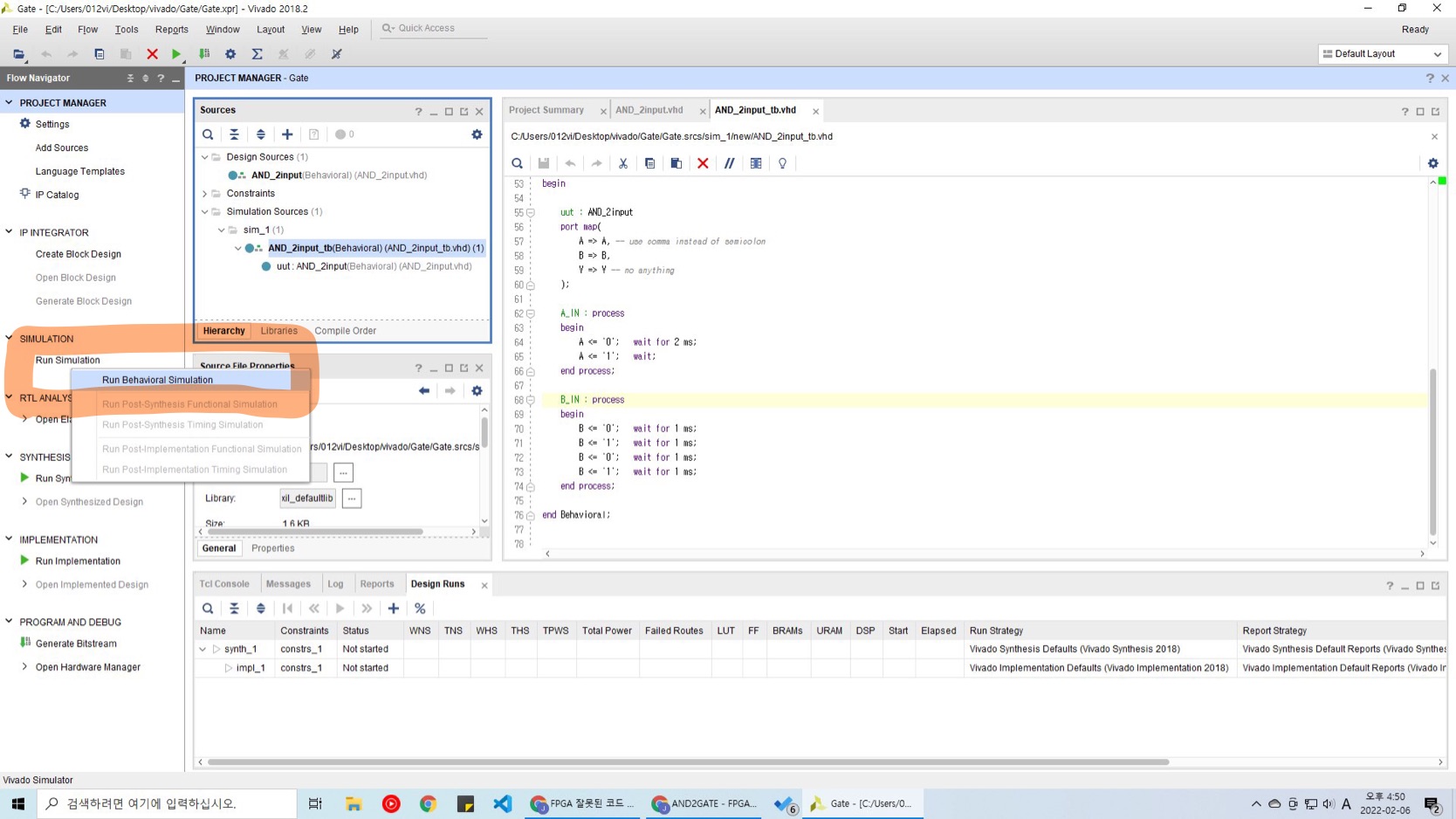Screen dimensions: 1456x819
Task: Click the editor vertical scrollbar
Action: 1432,452
